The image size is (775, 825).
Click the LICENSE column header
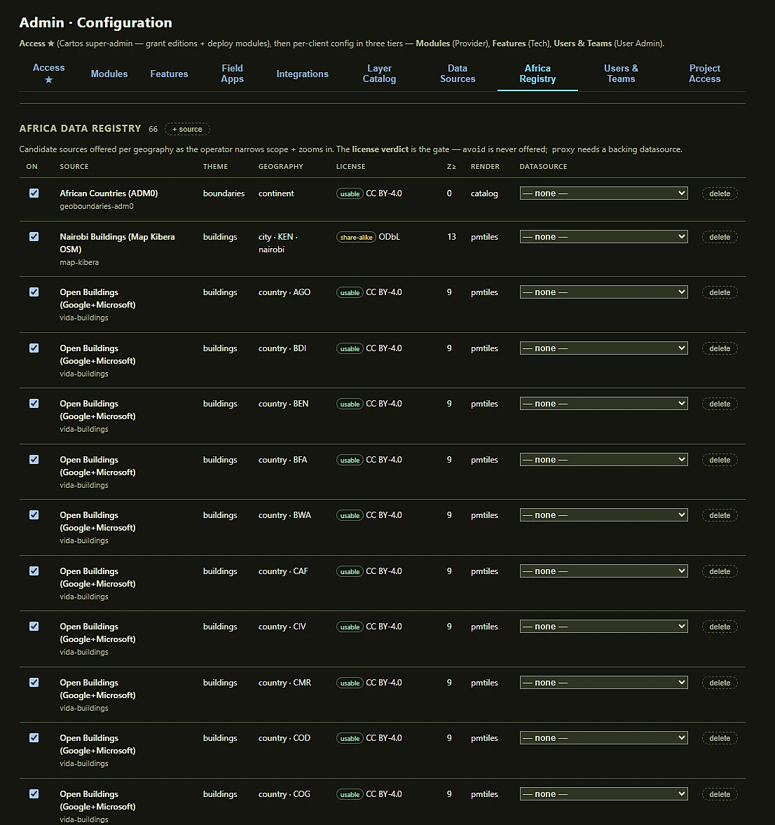pos(350,166)
